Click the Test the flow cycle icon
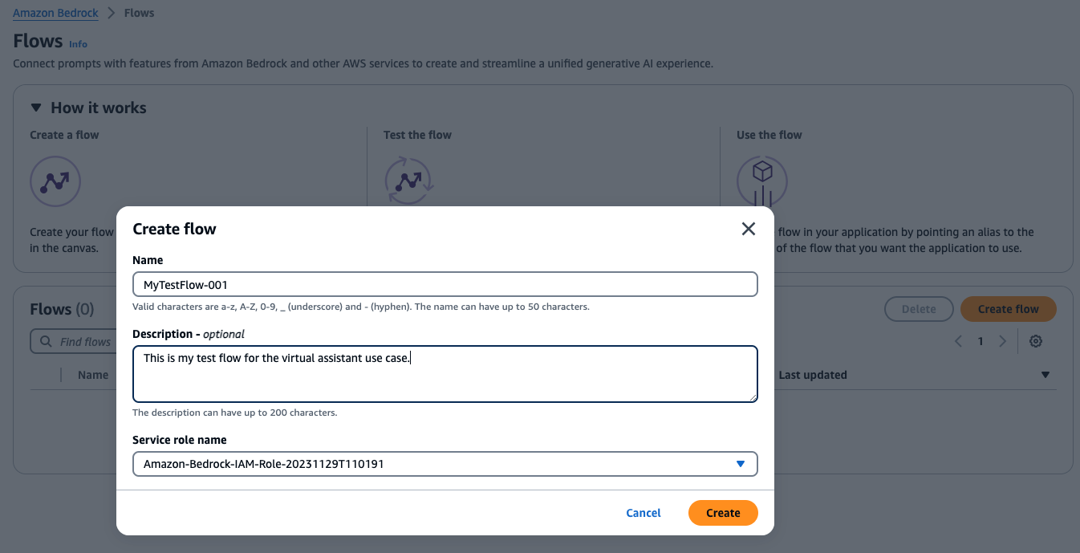 pos(408,181)
